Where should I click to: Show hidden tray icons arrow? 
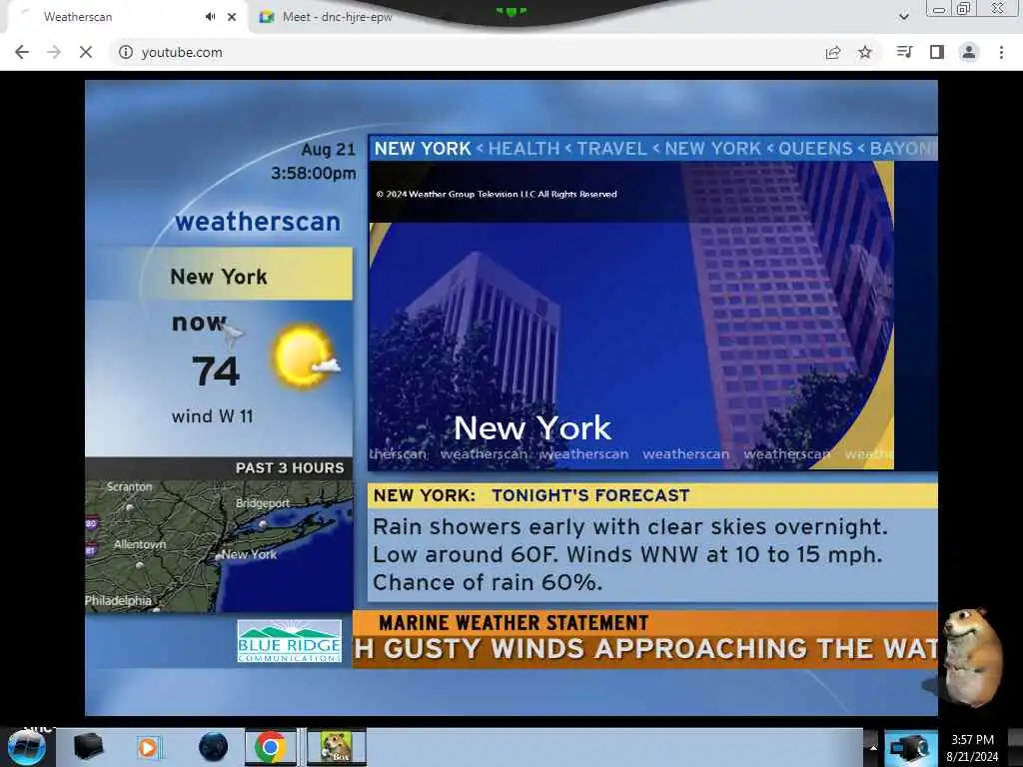pos(873,748)
